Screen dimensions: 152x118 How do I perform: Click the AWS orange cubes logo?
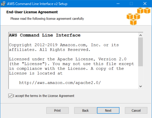(x=138, y=16)
